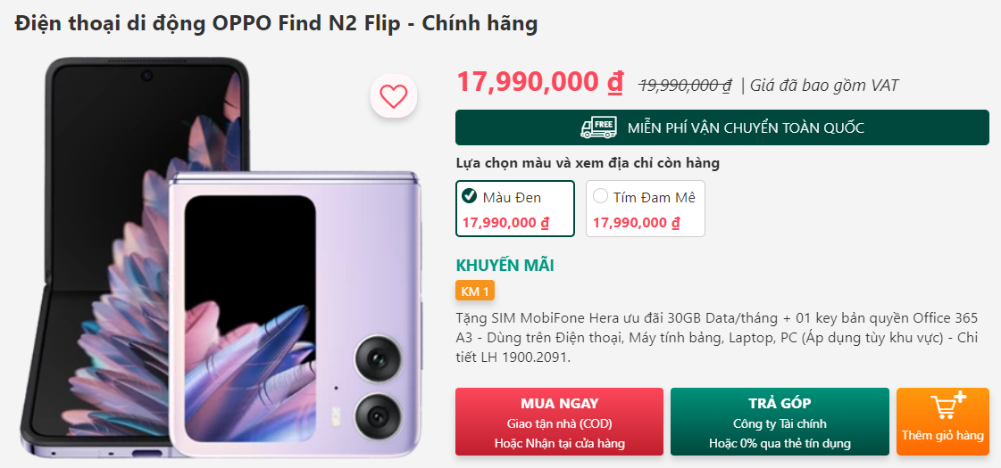1001x468 pixels.
Task: Click the KHUYẾN MÃI heading
Action: (x=505, y=266)
